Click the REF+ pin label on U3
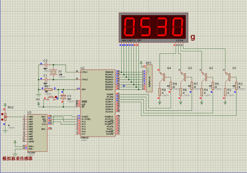Image resolution: width=247 pixels, height=173 pixels. pyautogui.click(x=31, y=146)
